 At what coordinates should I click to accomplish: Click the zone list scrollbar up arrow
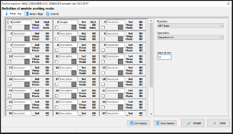coord(151,21)
